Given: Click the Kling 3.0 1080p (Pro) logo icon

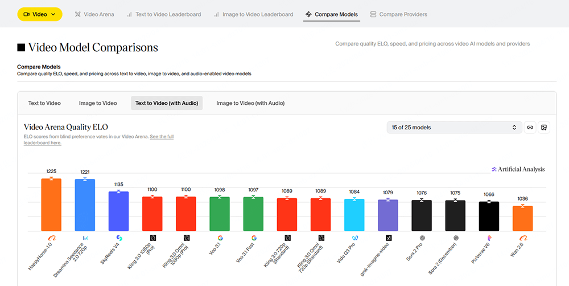Looking at the screenshot, I should coord(152,238).
